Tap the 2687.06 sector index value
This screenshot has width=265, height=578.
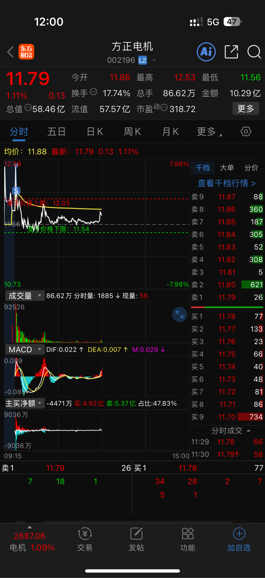(x=30, y=536)
